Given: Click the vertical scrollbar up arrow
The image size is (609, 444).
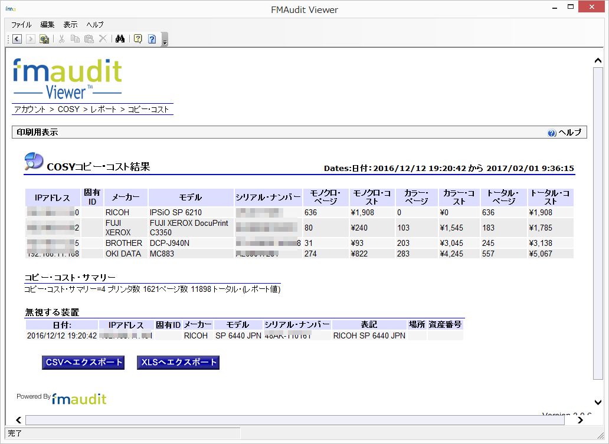Looking at the screenshot, I should [598, 61].
